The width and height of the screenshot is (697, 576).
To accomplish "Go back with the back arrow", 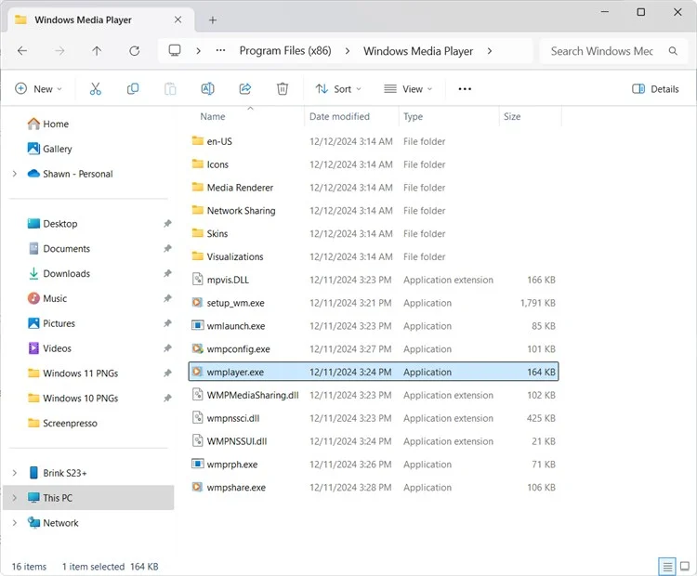I will point(22,51).
